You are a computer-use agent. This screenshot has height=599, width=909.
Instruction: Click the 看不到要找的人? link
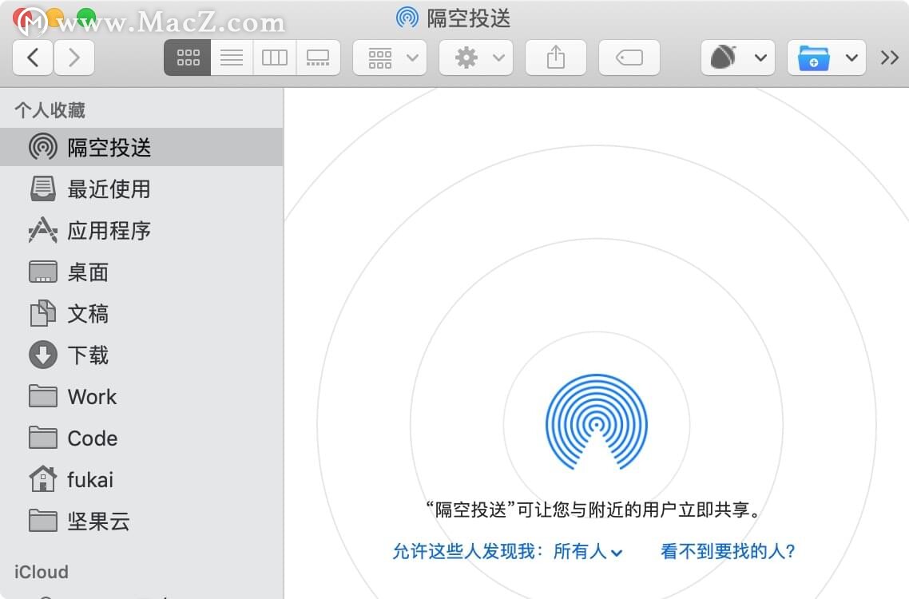pos(728,551)
